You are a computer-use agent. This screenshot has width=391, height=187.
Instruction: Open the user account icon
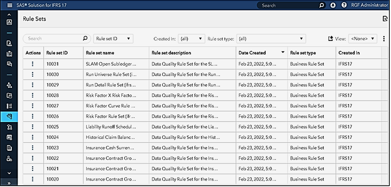[333, 5]
